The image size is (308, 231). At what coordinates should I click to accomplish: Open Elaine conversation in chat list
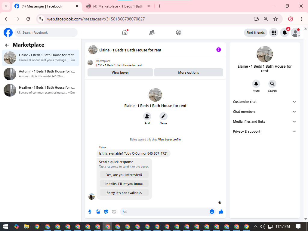point(41,57)
